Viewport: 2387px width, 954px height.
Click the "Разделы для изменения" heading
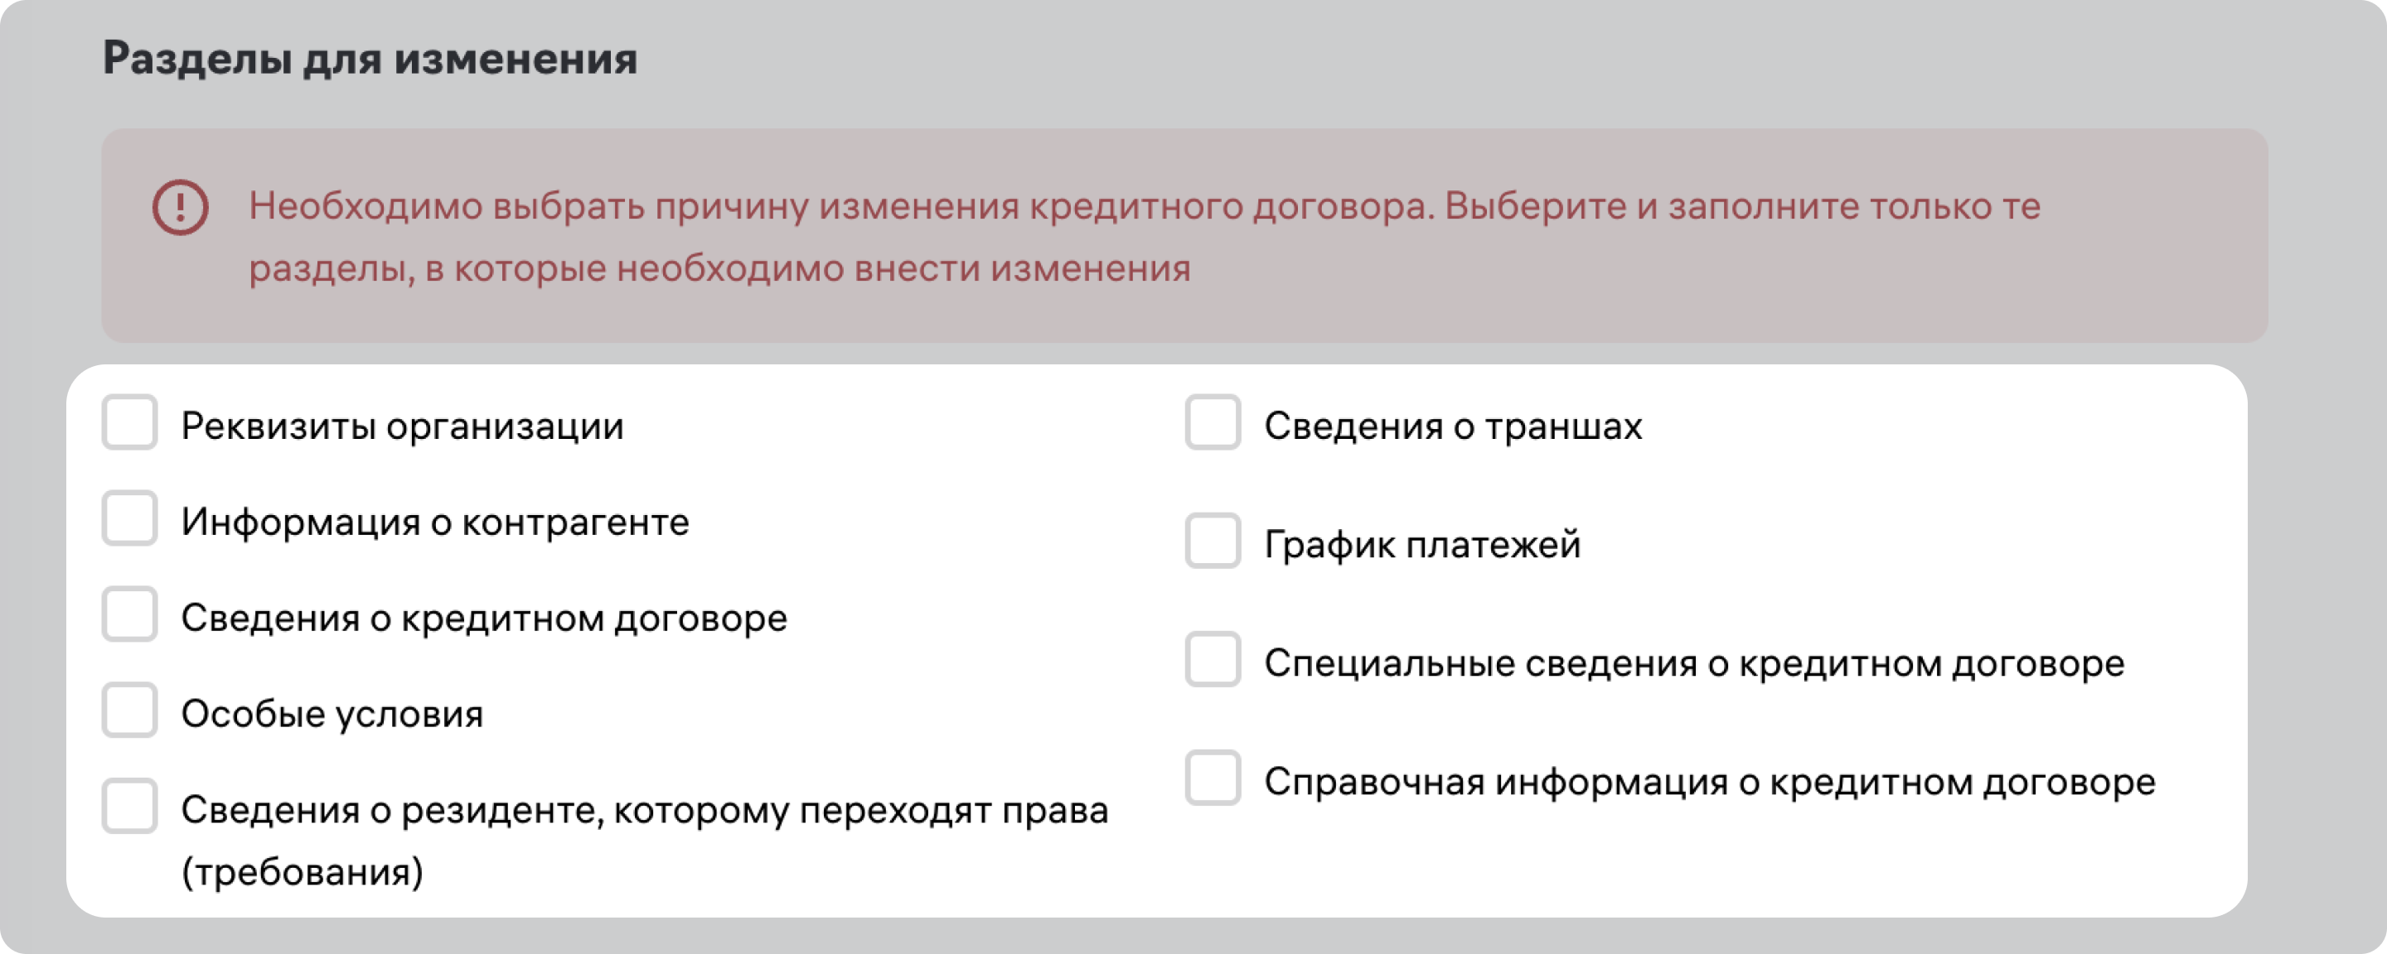tap(370, 58)
